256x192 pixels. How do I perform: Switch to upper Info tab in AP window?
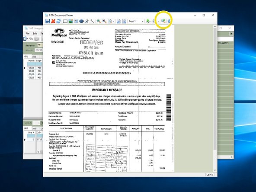click(x=34, y=57)
